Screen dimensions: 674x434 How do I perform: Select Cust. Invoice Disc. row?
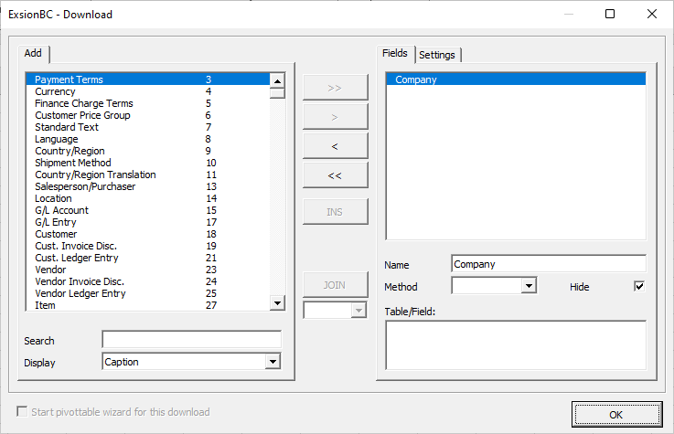[148, 246]
